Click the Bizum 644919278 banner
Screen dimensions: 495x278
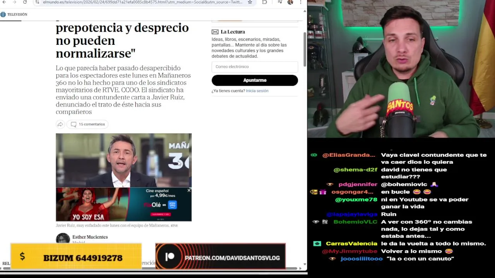[76, 256]
